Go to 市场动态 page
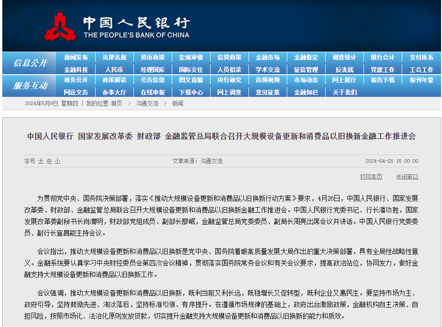This screenshot has width=442, height=327. point(306,80)
